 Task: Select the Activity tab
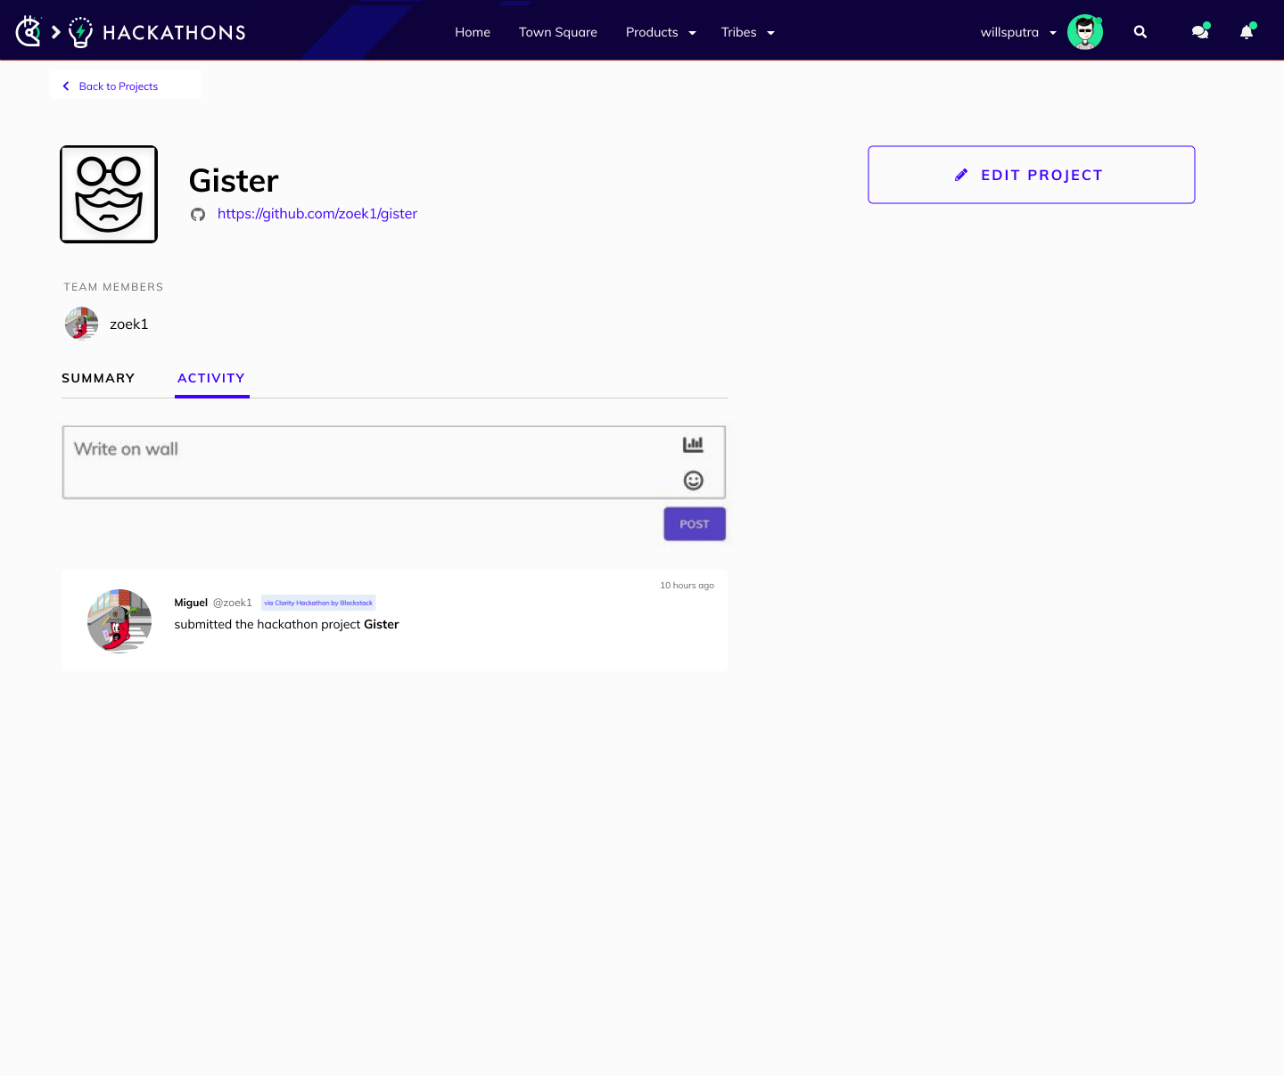coord(211,378)
